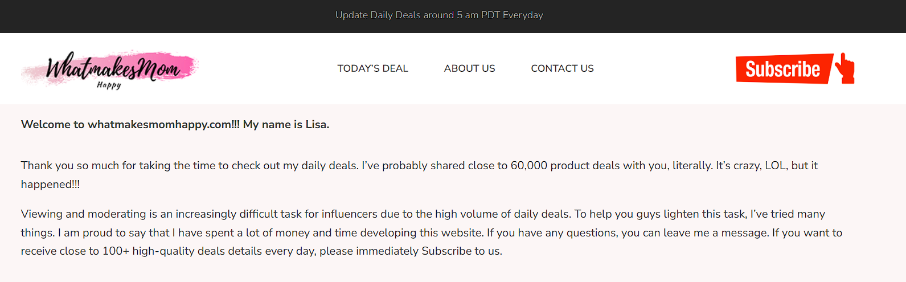The image size is (906, 282).
Task: Go to the ABOUT US page
Action: coord(469,68)
